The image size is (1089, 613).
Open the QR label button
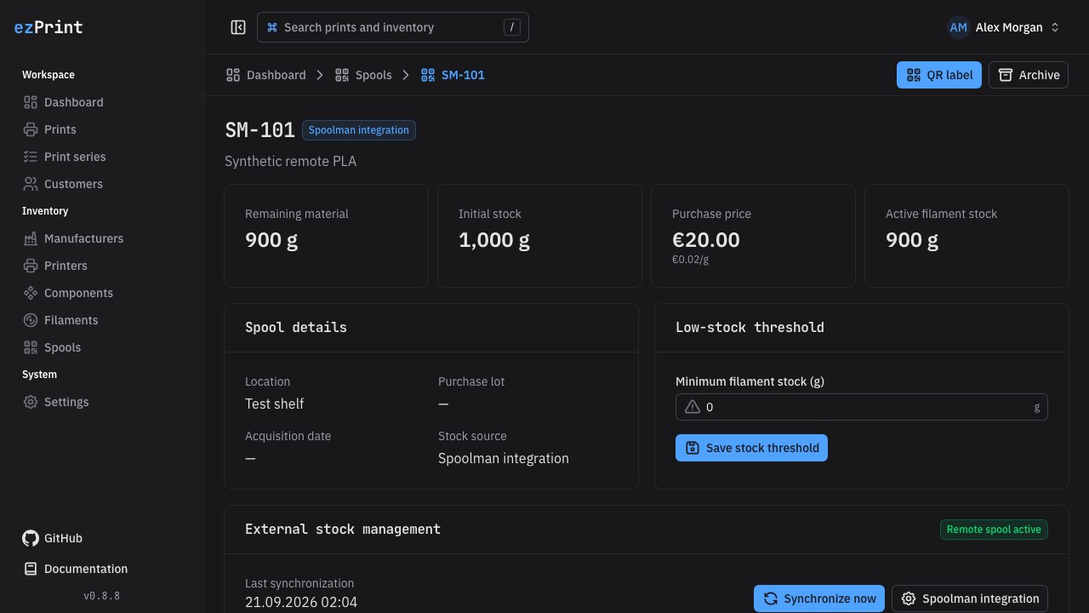click(x=939, y=75)
